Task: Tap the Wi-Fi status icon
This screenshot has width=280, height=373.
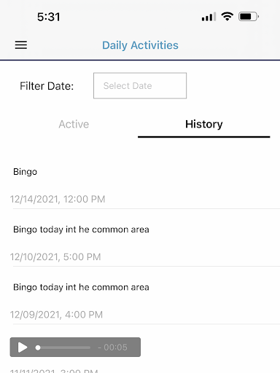Action: [227, 17]
